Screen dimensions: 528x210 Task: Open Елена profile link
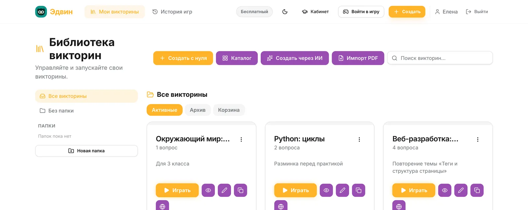click(446, 12)
